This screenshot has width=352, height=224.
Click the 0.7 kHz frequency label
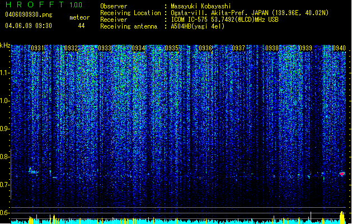(5, 185)
